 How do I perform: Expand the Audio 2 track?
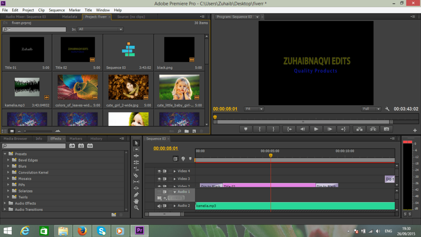pyautogui.click(x=175, y=206)
